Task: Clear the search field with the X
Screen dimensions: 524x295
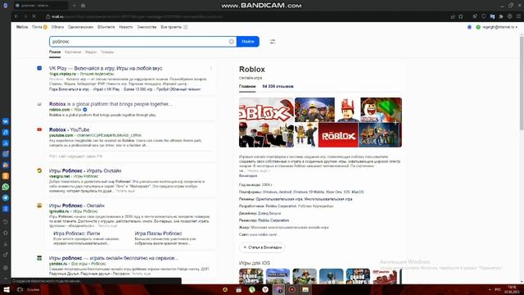Action: coord(231,42)
